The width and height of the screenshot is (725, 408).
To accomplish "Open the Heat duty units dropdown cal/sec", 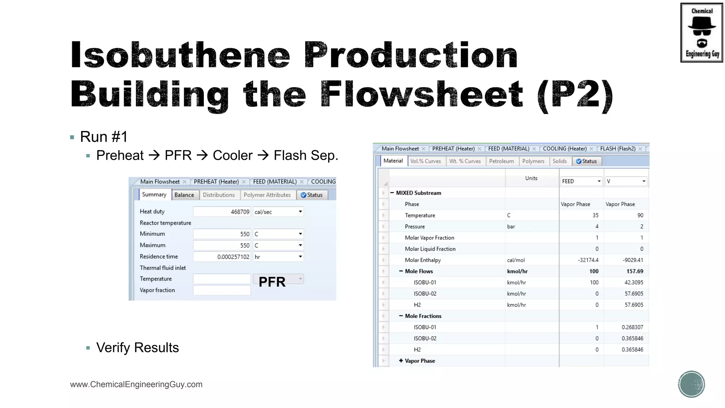I will pyautogui.click(x=300, y=212).
